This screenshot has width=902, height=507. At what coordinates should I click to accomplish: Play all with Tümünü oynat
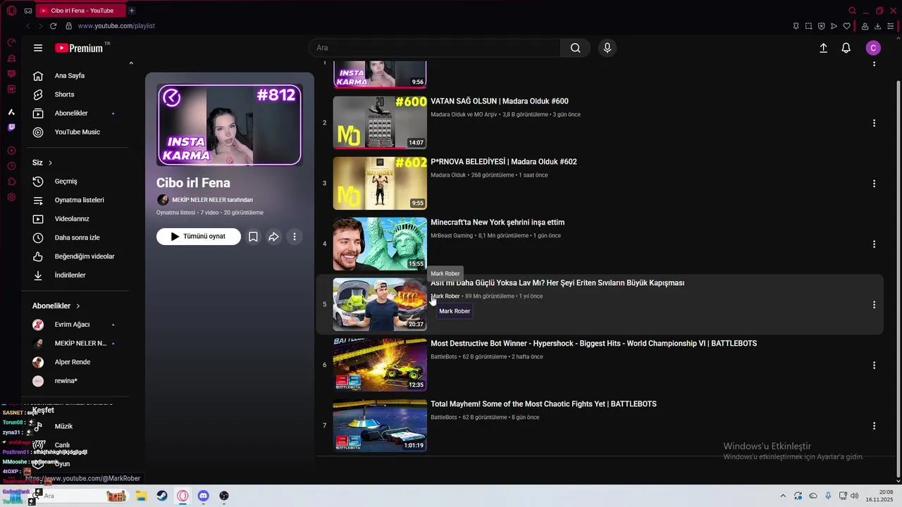click(x=199, y=237)
